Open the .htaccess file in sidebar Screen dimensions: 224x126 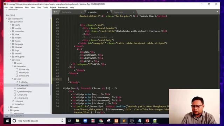pyautogui.click(x=19, y=101)
